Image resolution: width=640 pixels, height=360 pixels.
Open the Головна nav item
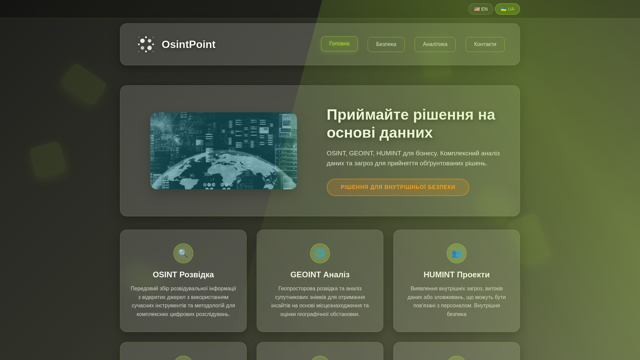[x=339, y=44]
